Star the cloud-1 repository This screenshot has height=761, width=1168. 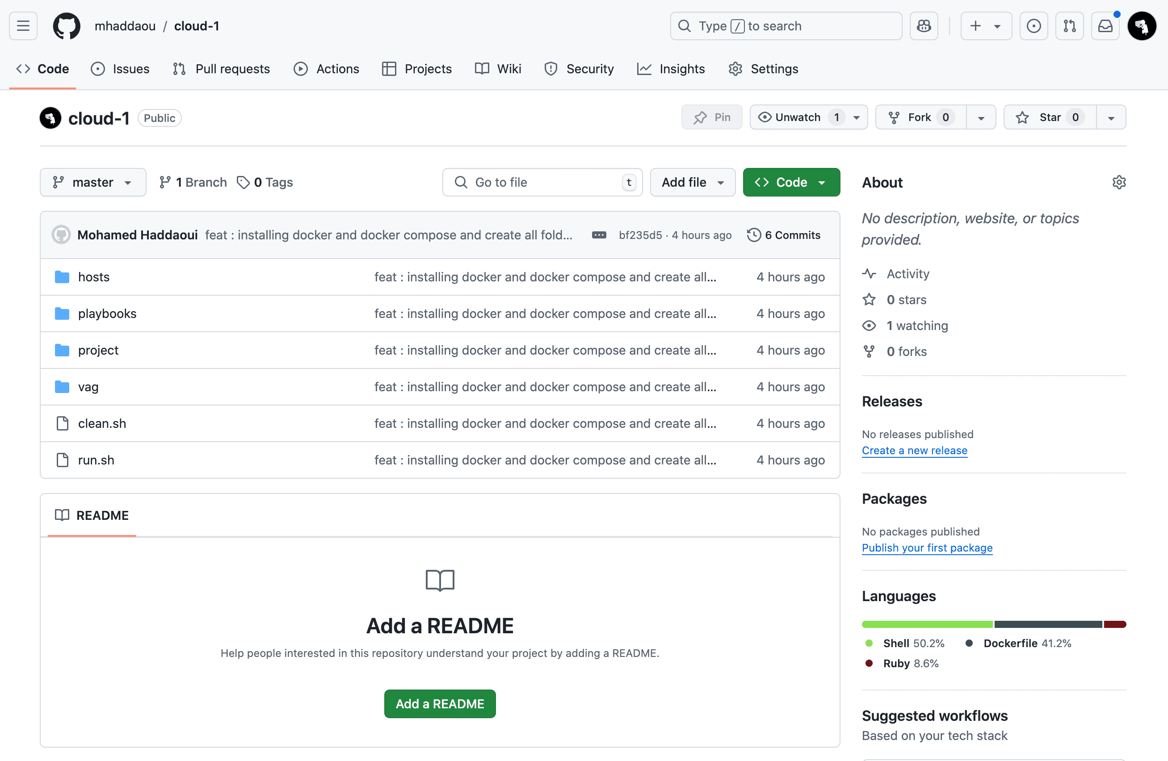tap(1050, 117)
